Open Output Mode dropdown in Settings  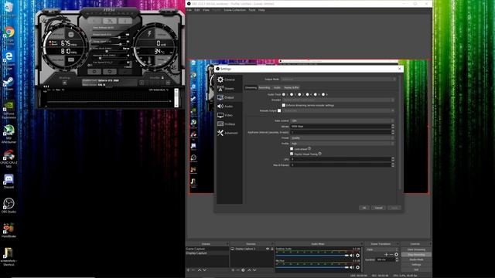pyautogui.click(x=338, y=80)
